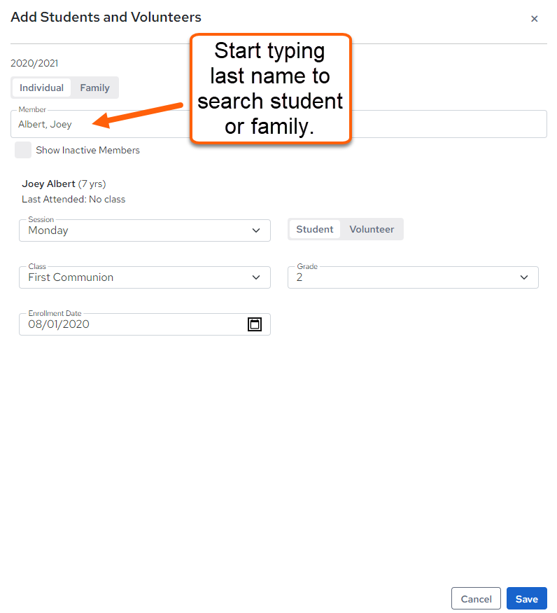Close the Add Students and Volunteers dialog

[535, 19]
